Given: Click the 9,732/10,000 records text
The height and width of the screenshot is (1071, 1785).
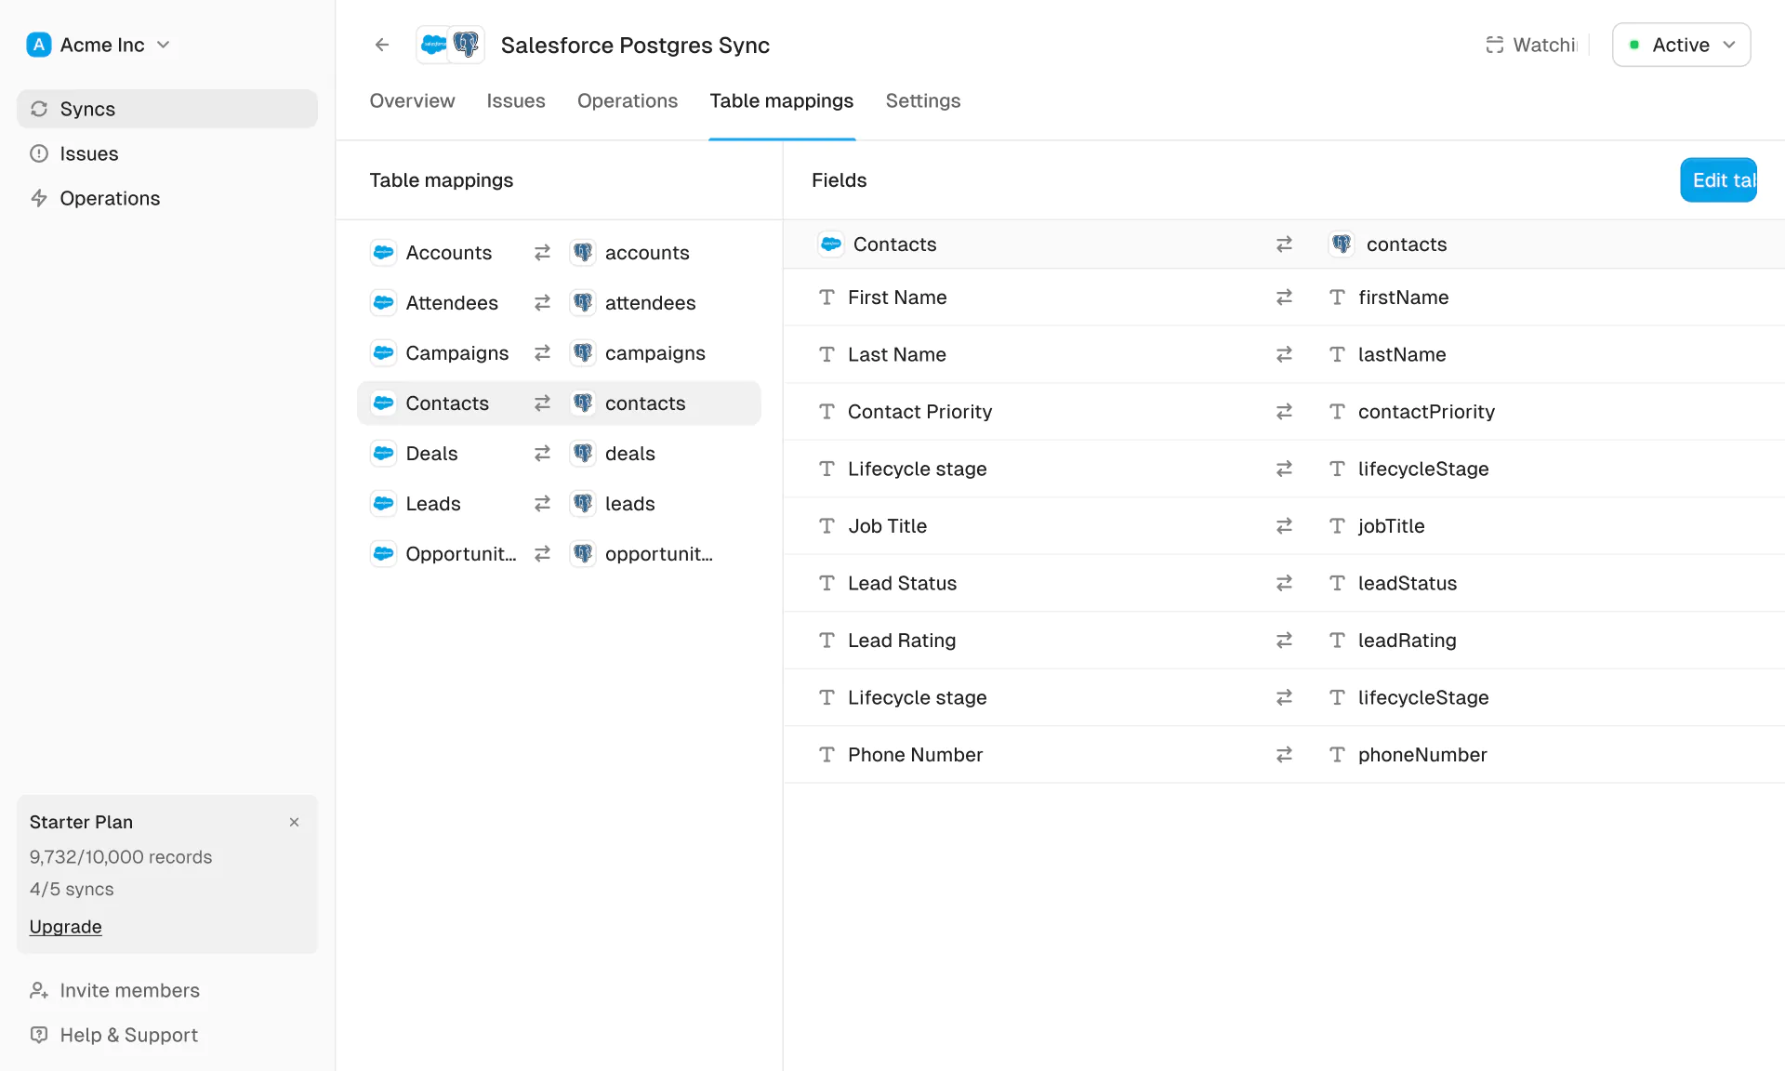Looking at the screenshot, I should 121,857.
